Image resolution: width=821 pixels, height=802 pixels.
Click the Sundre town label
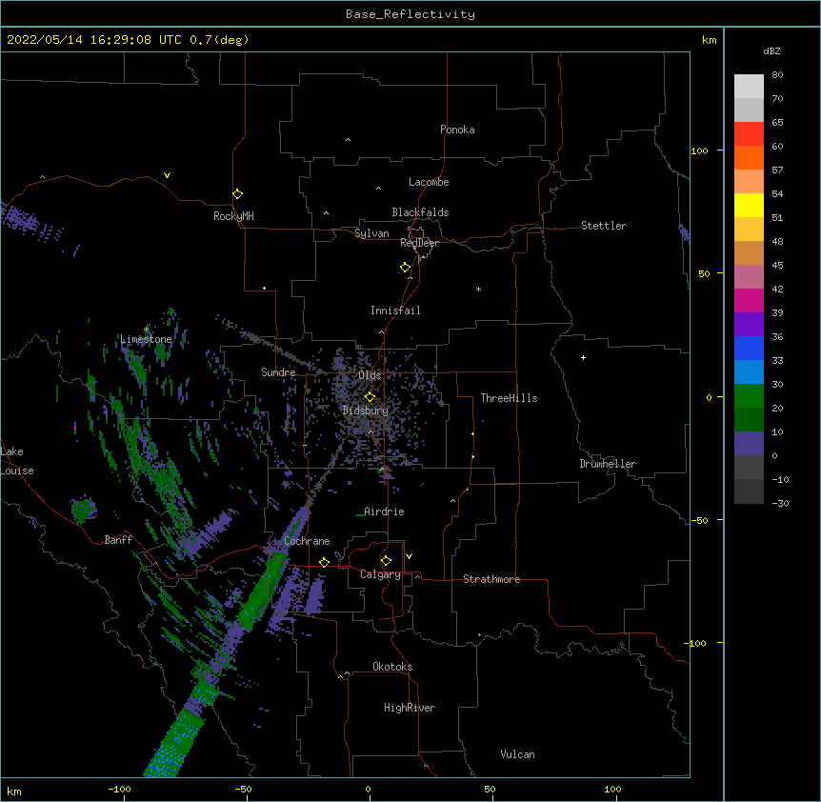click(278, 372)
